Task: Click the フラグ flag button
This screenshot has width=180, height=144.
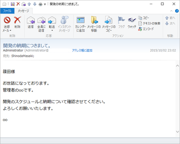Action: 121,22
